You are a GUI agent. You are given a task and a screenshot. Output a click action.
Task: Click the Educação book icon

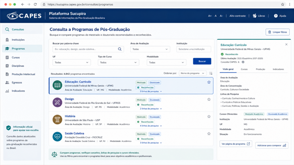57,85
